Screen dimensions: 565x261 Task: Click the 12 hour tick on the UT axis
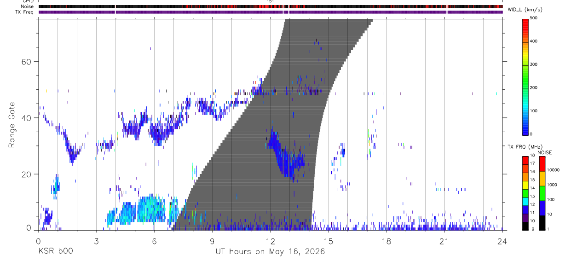pos(271,241)
